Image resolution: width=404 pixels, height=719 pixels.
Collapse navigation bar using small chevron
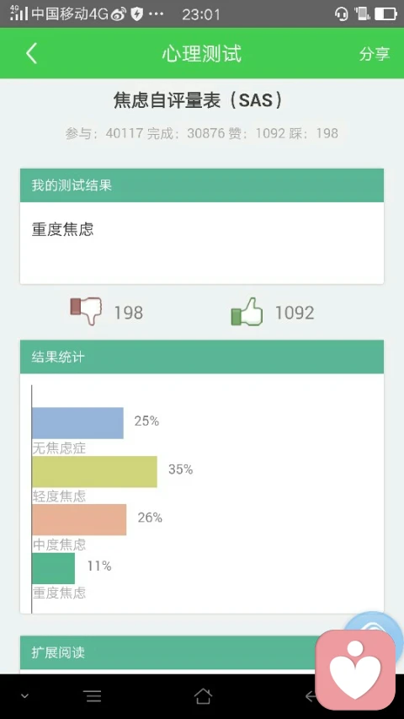(x=24, y=696)
